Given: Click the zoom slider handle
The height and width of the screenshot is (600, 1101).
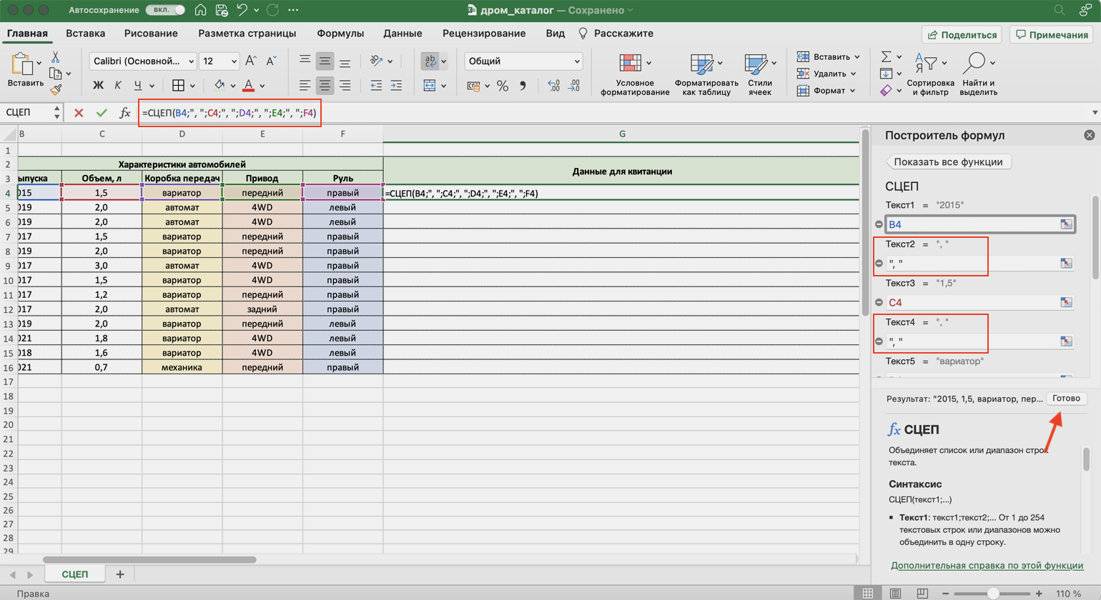Looking at the screenshot, I should [993, 594].
